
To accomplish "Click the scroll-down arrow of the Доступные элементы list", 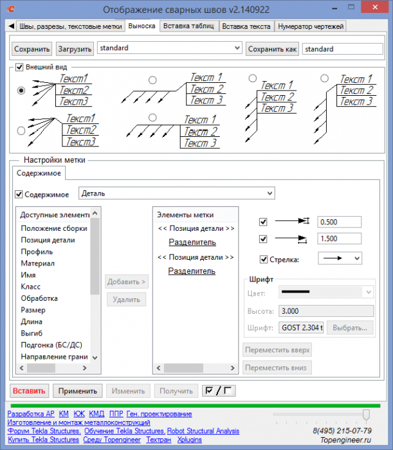I will (x=95, y=357).
